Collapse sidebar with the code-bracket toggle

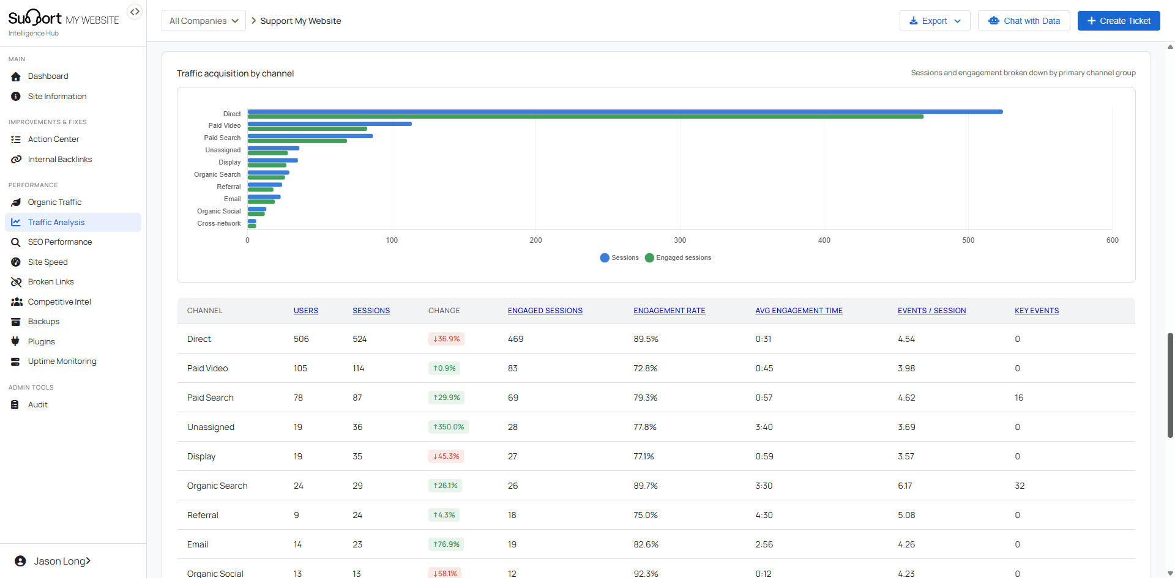click(x=135, y=12)
